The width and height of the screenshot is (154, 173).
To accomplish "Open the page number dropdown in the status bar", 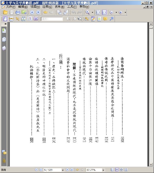I will point(63,170).
